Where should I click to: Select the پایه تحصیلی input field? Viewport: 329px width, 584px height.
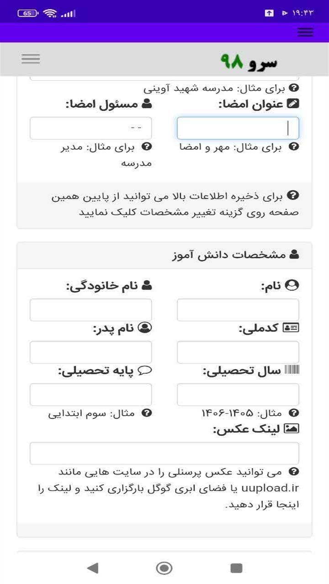pyautogui.click(x=90, y=395)
